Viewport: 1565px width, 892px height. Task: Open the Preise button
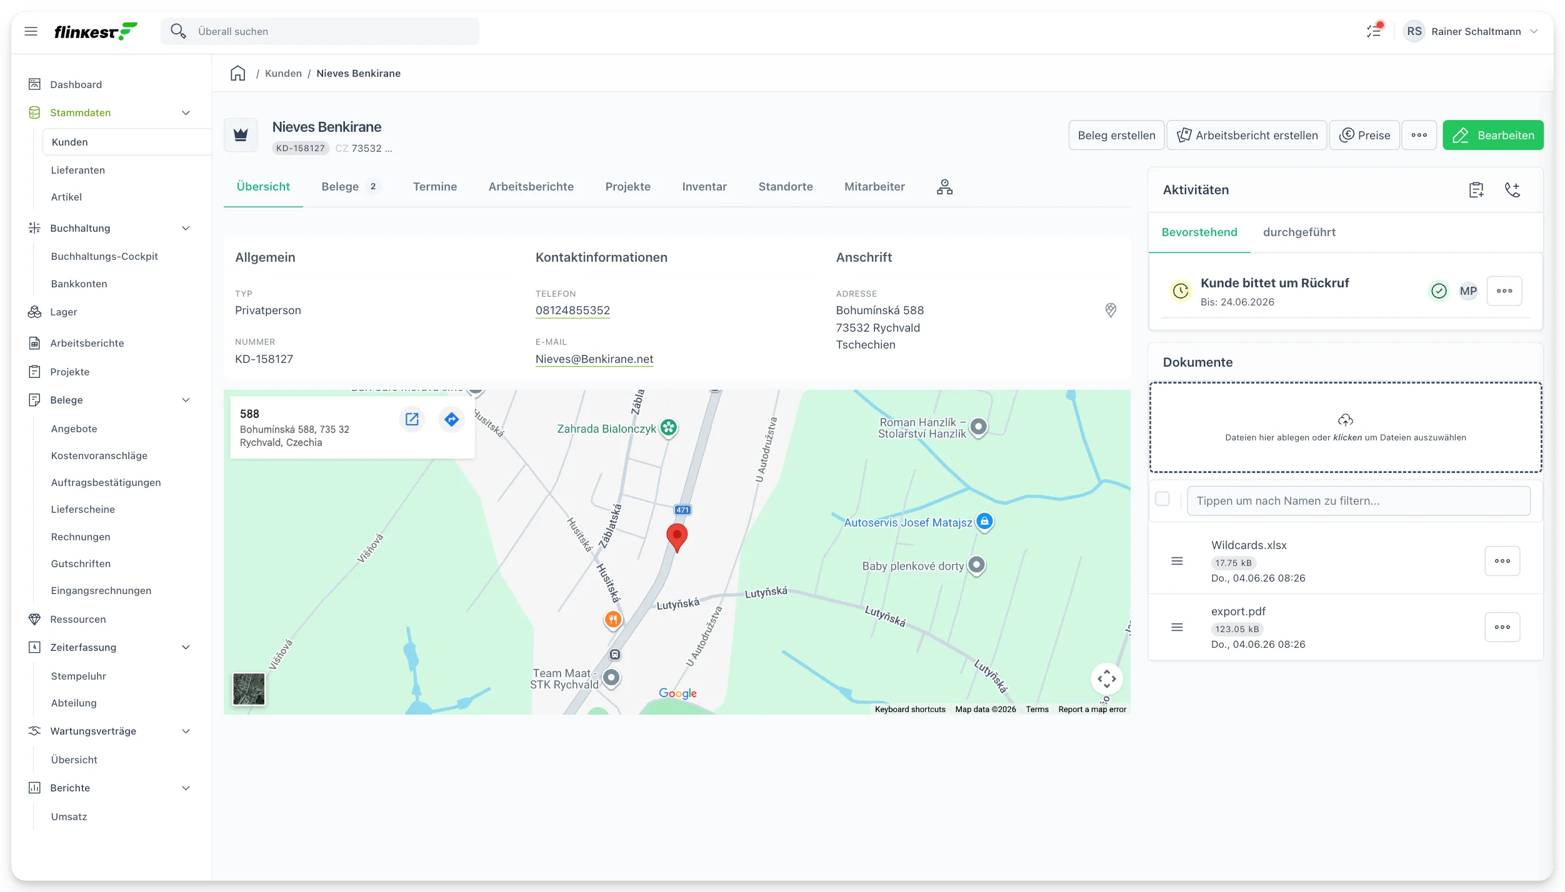click(1364, 135)
